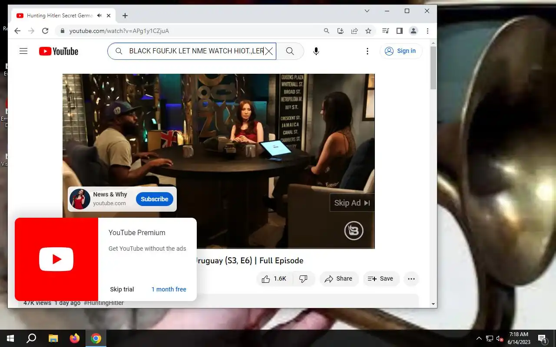
Task: Run search with the magnifier button
Action: 290,51
